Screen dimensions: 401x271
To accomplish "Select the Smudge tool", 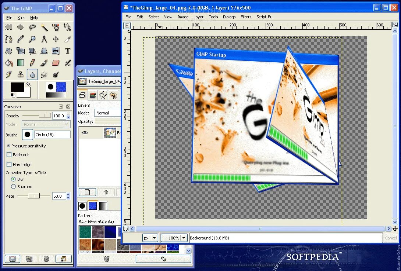I will 44,74.
